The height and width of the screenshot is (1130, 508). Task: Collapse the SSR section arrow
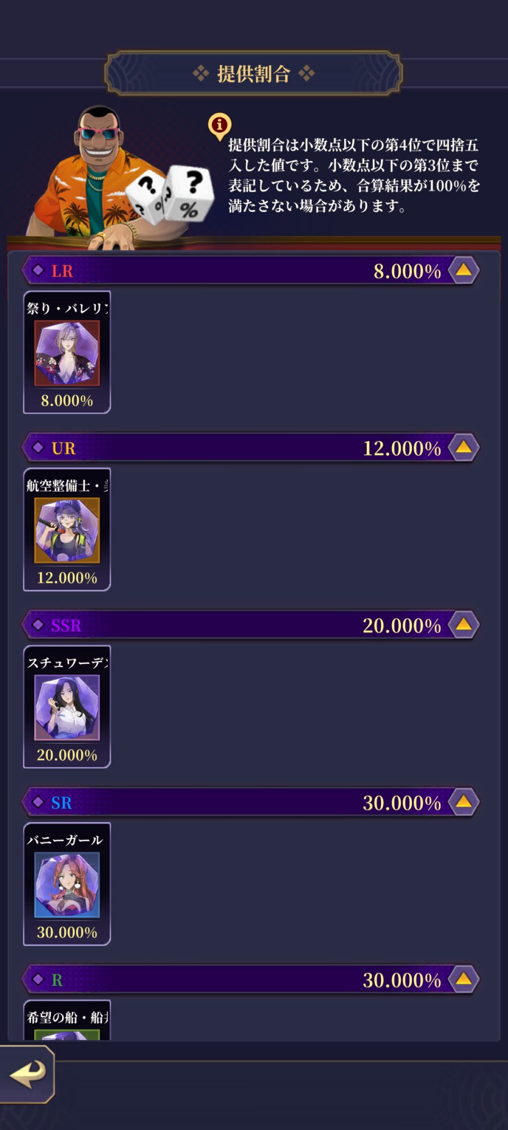coord(463,625)
